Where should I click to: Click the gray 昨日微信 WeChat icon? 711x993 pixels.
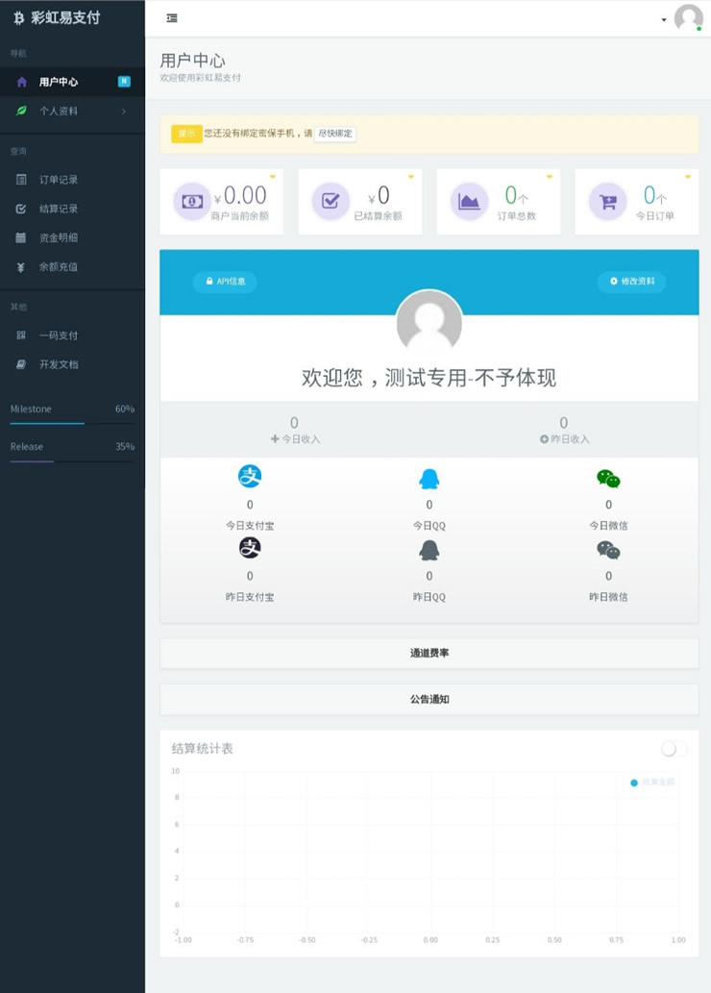point(608,550)
